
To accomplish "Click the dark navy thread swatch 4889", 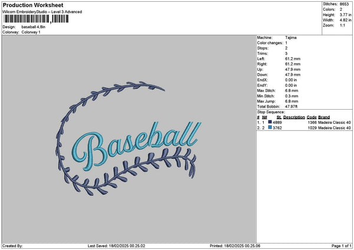I will [x=270, y=122].
